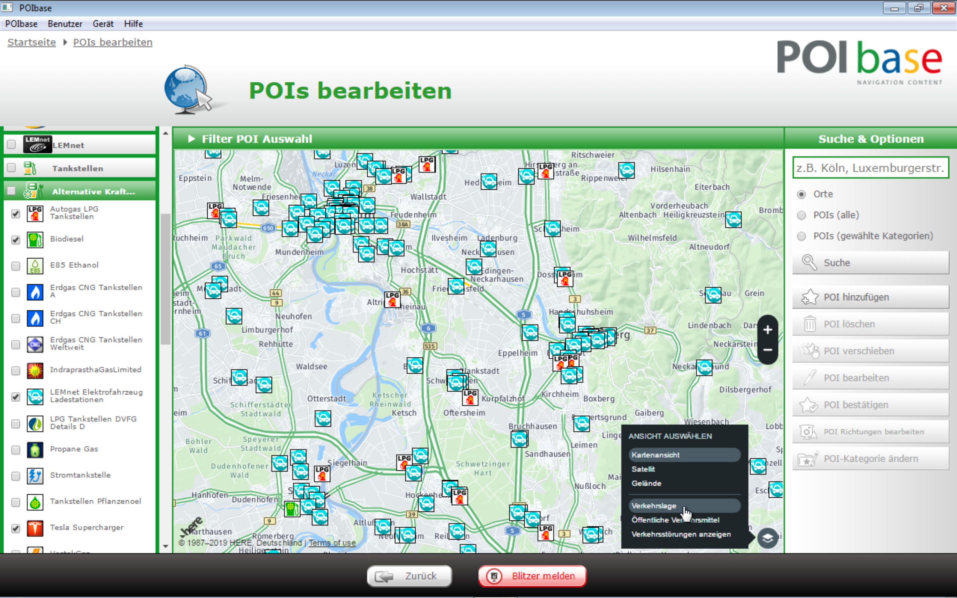The height and width of the screenshot is (598, 957).
Task: Follow the Startseite breadcrumb link
Action: pos(32,42)
